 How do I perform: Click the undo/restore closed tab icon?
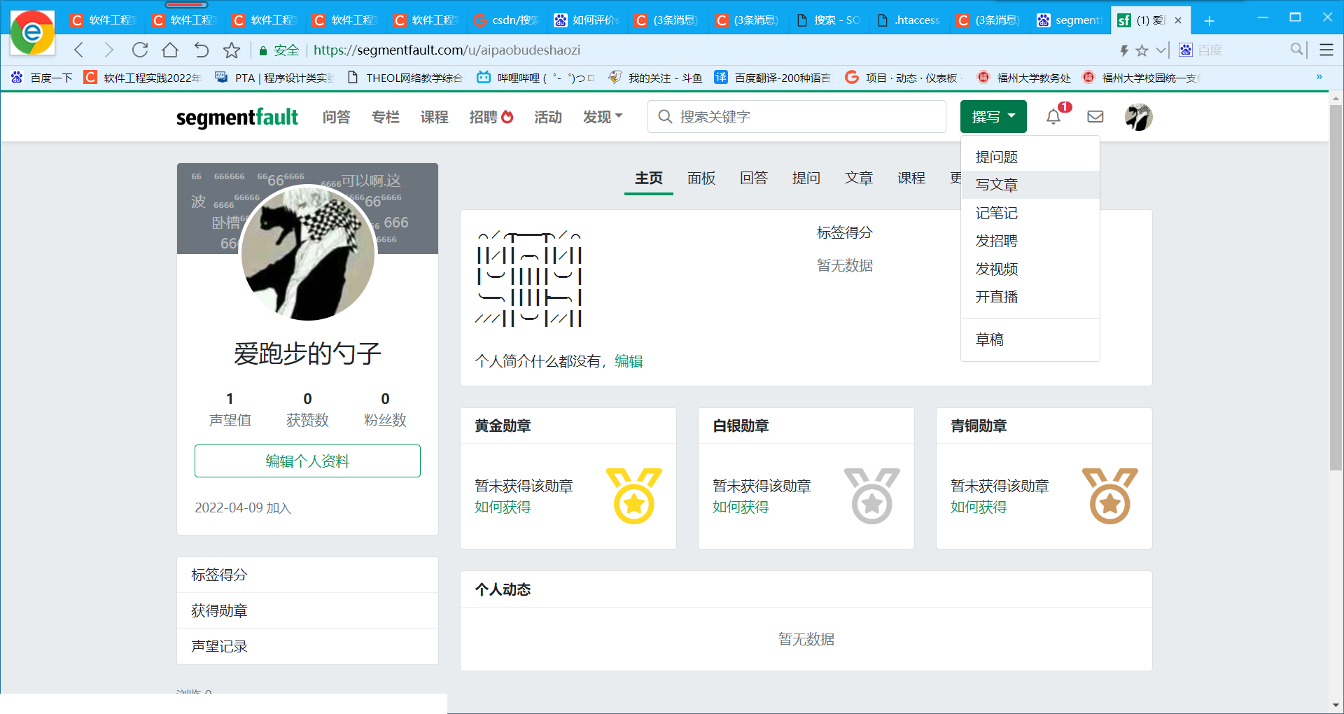(201, 50)
